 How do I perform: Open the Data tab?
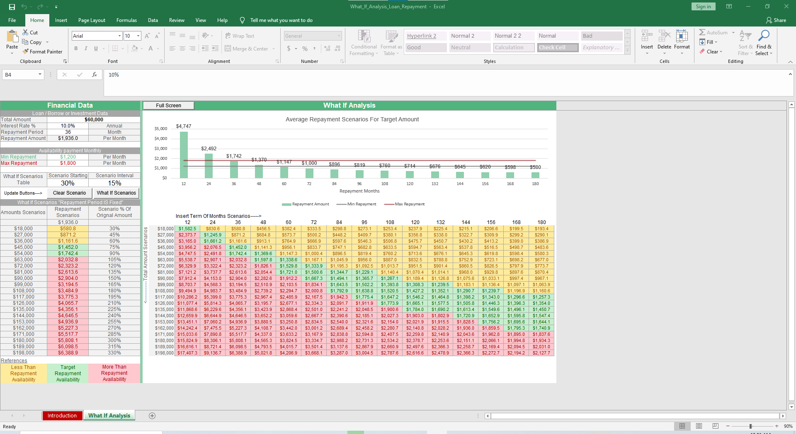pos(153,20)
